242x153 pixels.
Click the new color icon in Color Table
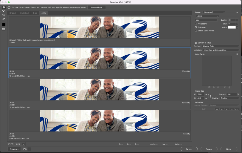(x=225, y=87)
